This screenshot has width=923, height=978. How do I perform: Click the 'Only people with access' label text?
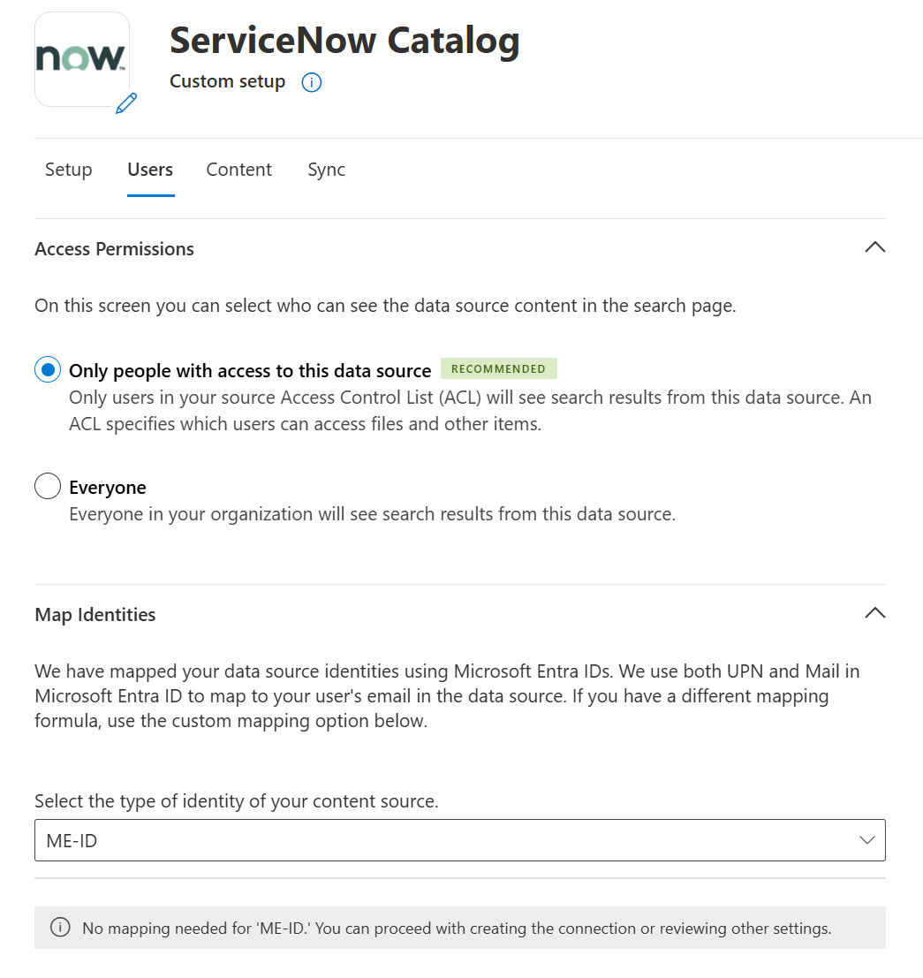pos(250,371)
